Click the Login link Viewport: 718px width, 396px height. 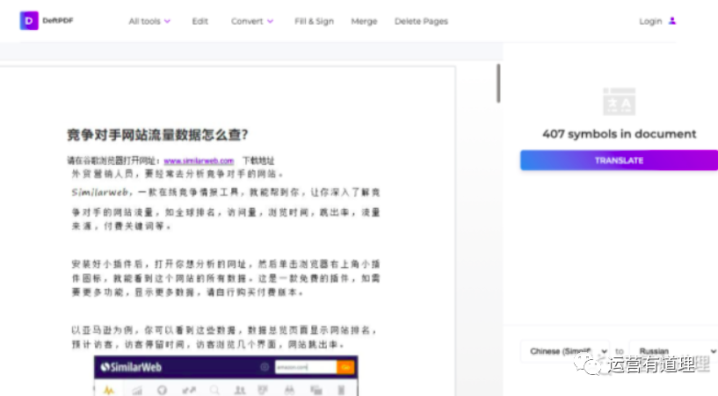click(650, 21)
